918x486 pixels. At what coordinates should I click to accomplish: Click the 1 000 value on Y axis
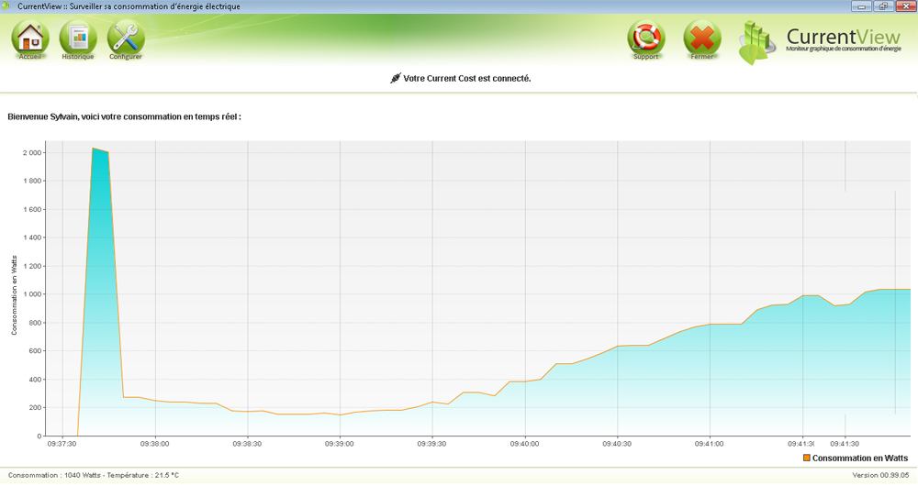32,294
